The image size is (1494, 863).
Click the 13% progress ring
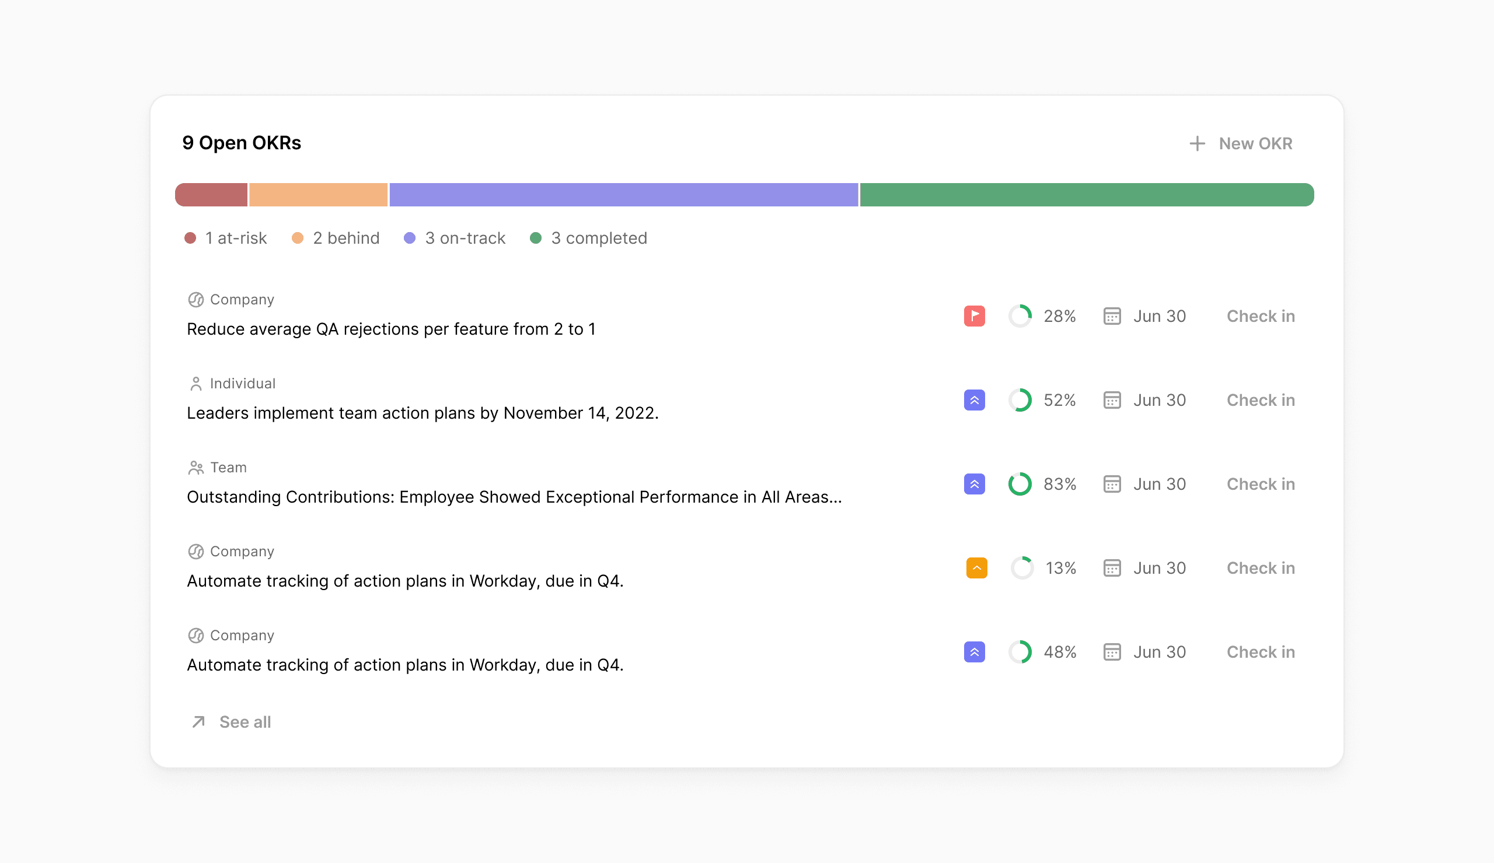click(x=1022, y=568)
